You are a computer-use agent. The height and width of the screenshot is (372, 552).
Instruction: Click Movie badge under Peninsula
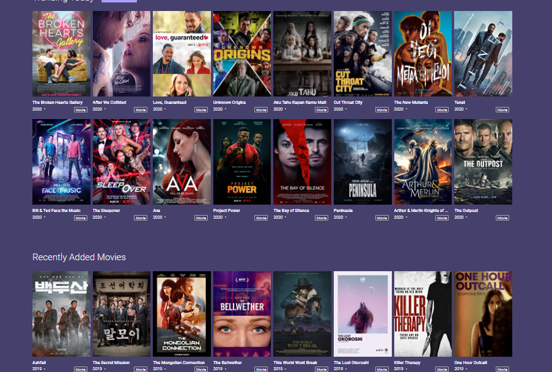tap(382, 218)
